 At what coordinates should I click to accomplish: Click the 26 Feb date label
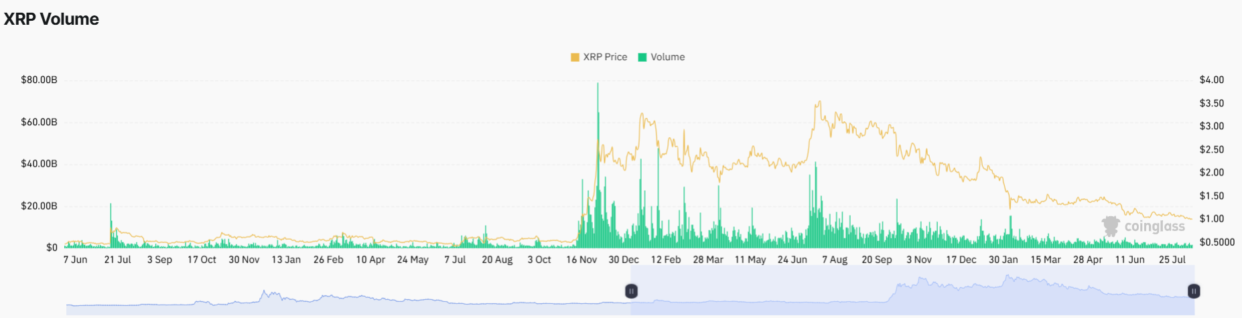pyautogui.click(x=328, y=260)
